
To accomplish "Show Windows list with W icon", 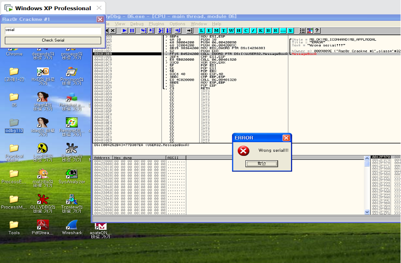I will [x=231, y=31].
